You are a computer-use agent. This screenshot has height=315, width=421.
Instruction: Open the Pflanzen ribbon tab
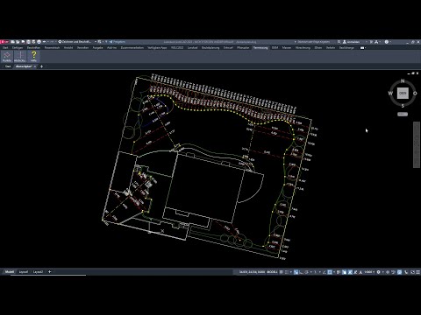click(243, 48)
